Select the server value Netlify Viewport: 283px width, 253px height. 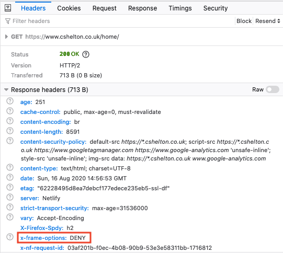tap(51, 198)
